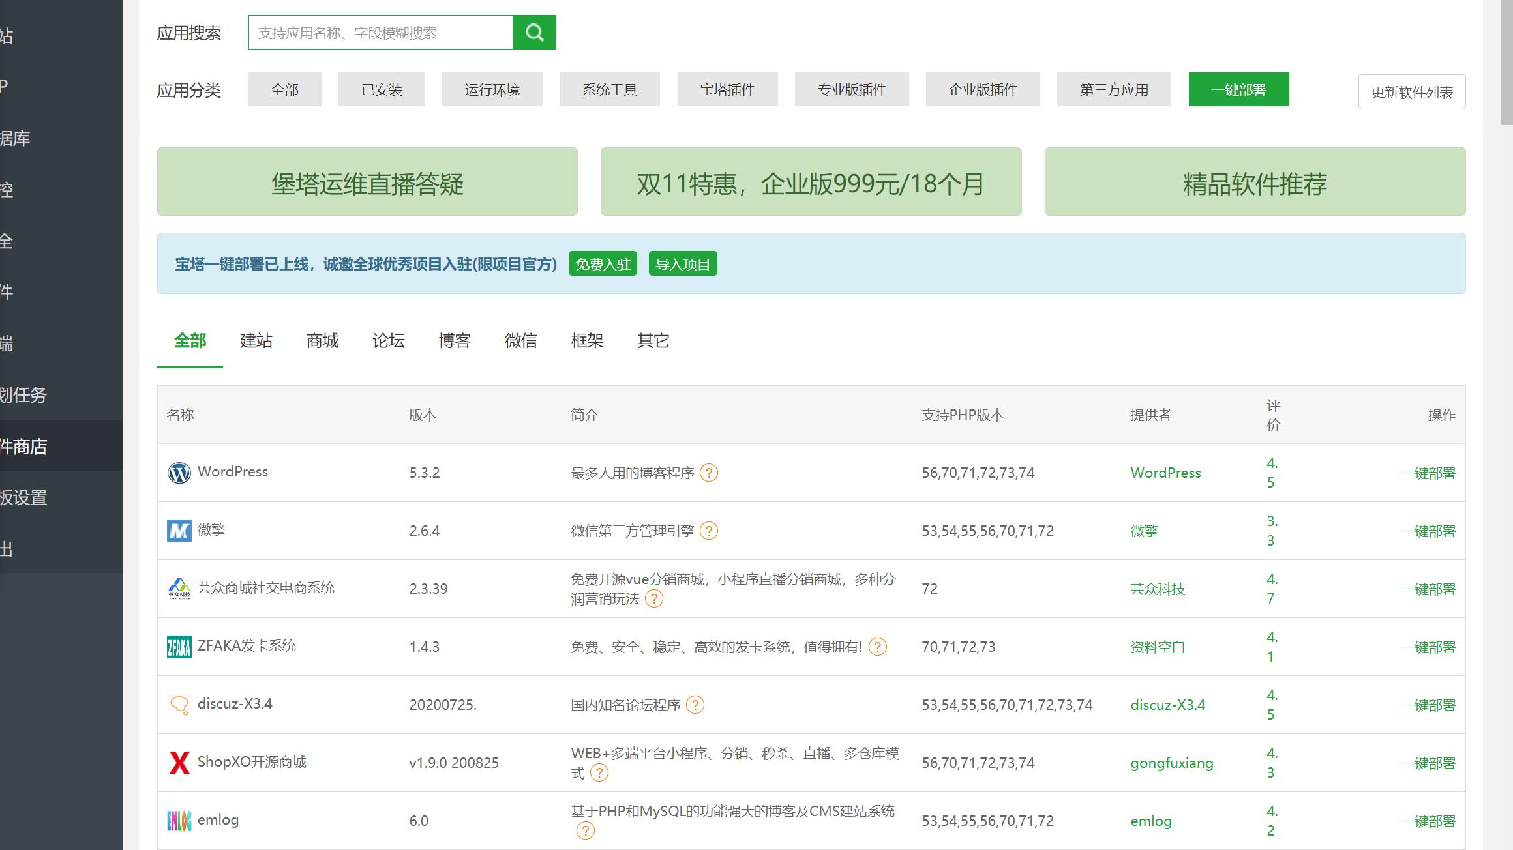Deploy ZFAKA发卡系统 via 一键部署 link
This screenshot has height=850, width=1513.
point(1428,647)
